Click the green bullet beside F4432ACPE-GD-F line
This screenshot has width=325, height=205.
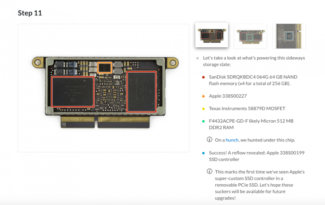pos(203,121)
